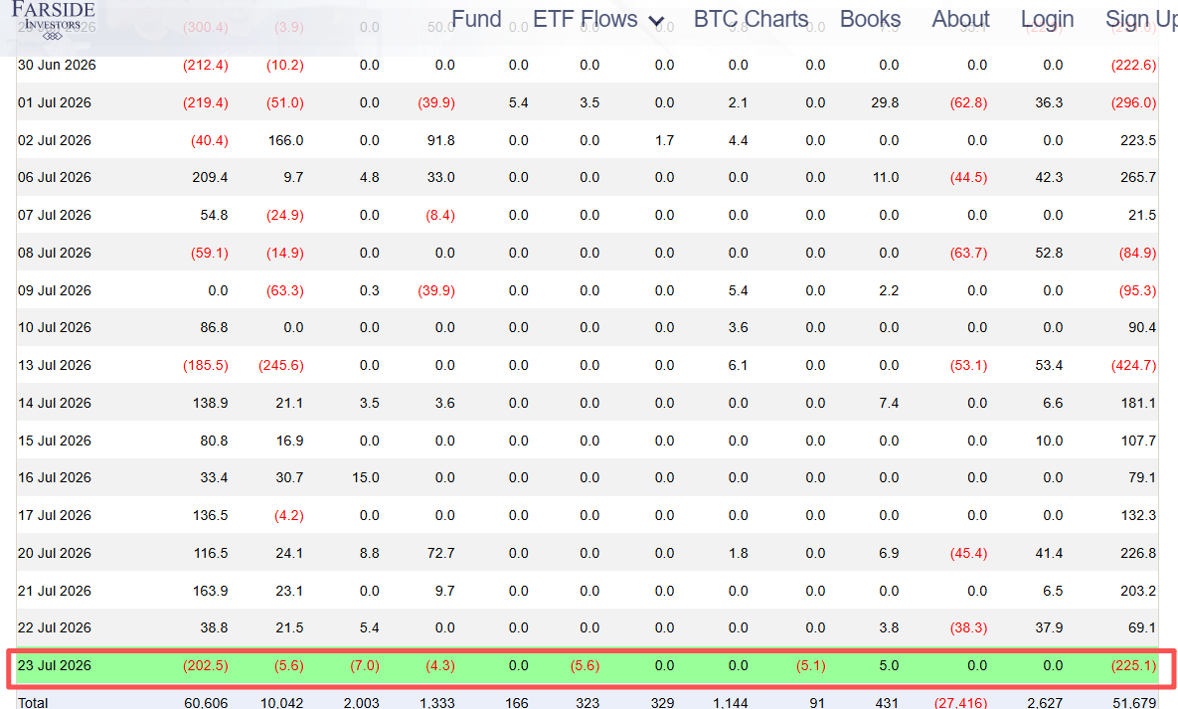The image size is (1178, 709).
Task: Go to the Books page
Action: 870,19
